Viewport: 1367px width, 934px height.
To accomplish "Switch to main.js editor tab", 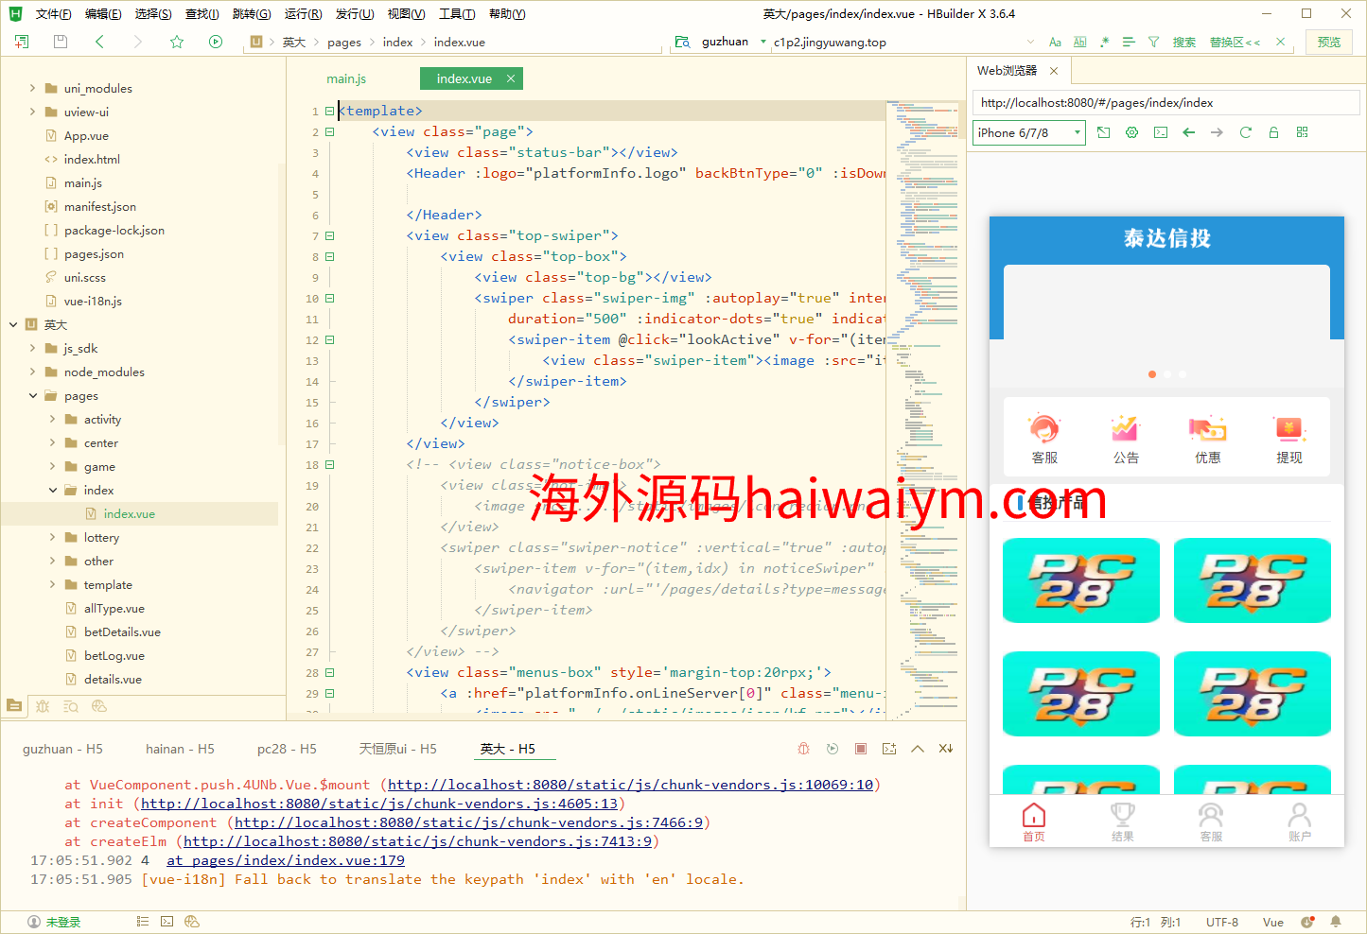I will pyautogui.click(x=346, y=78).
